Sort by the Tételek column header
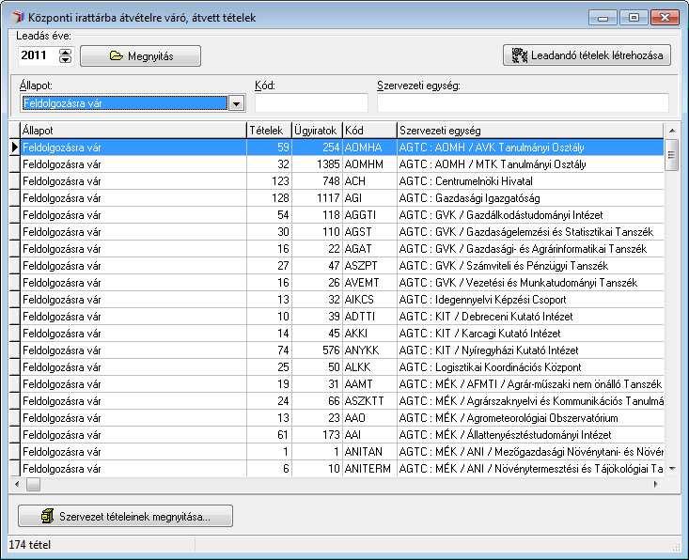Image resolution: width=689 pixels, height=560 pixels. [269, 131]
